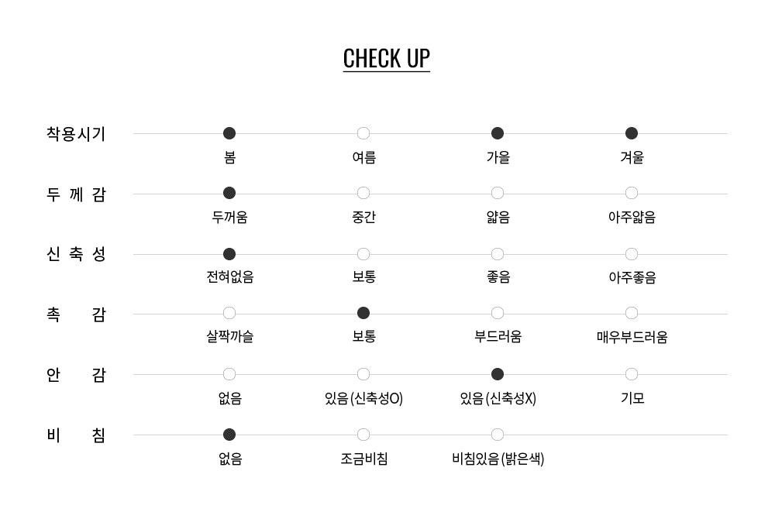Choose 두꺼움 thickness radio dot
Image resolution: width=775 pixels, height=512 pixels.
tap(229, 193)
